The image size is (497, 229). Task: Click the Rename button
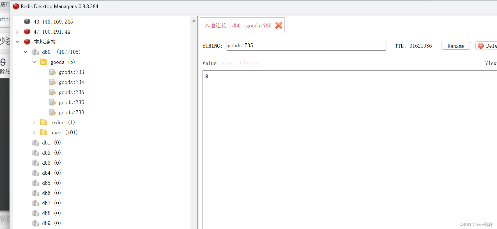[456, 46]
